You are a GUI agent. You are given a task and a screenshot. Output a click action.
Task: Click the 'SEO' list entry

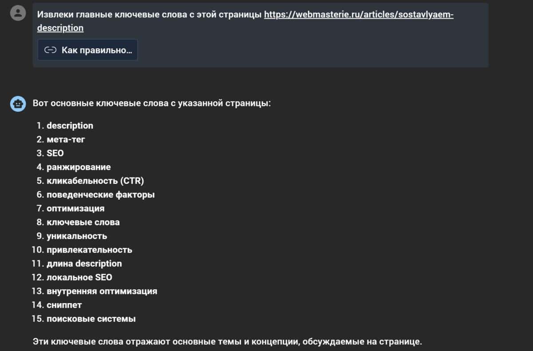coord(55,153)
